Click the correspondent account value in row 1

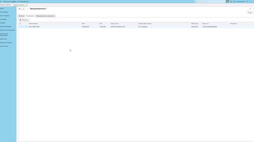(x=210, y=27)
